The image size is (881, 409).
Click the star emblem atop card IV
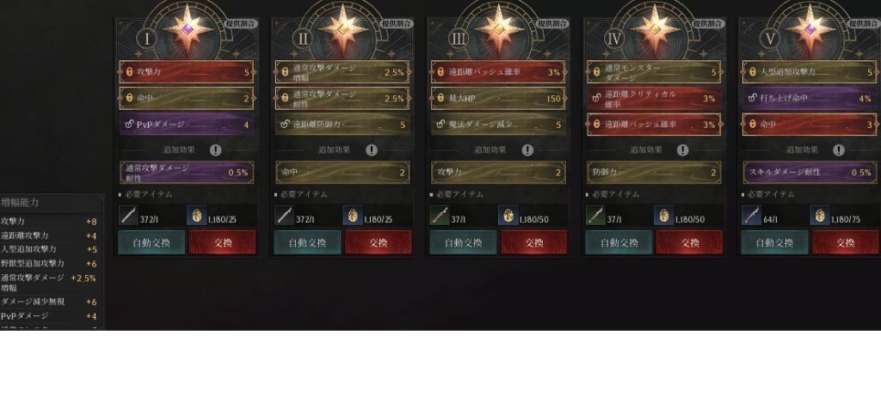coord(655,28)
